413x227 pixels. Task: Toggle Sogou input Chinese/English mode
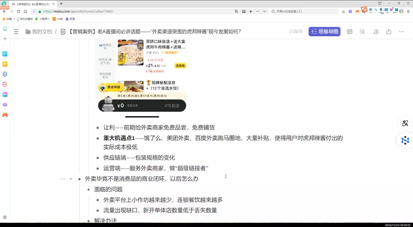coord(370,10)
